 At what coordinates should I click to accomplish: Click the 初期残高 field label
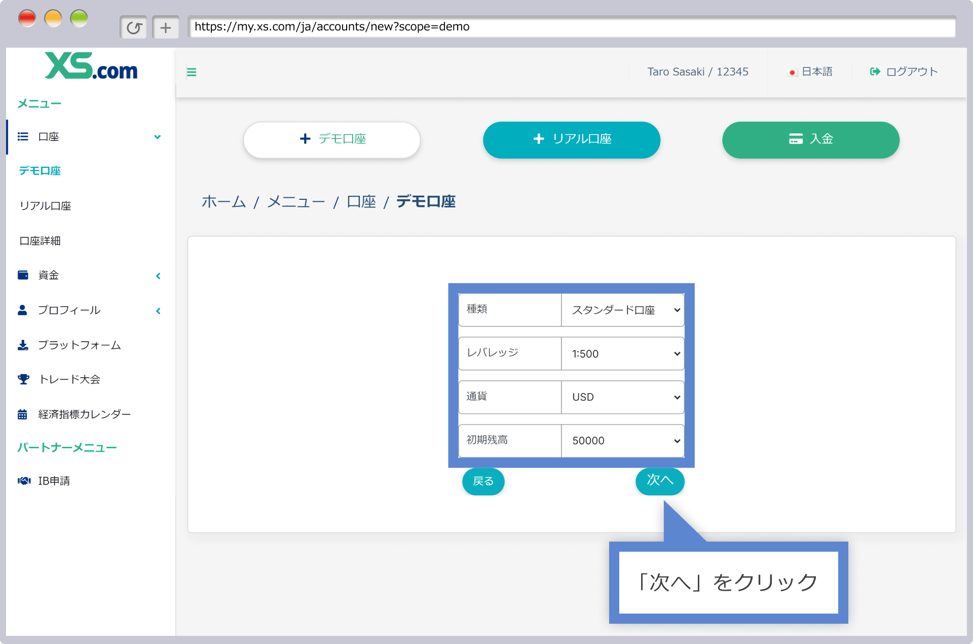tap(487, 440)
